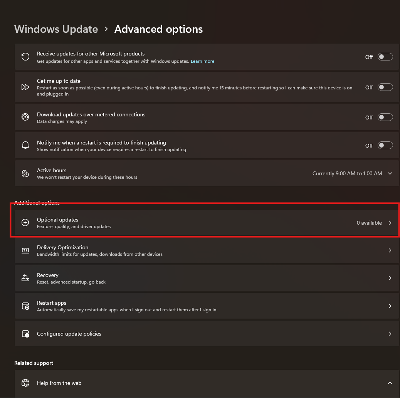This screenshot has height=398, width=400.
Task: Click the plus-circle icon for Optional updates
Action: (25, 223)
